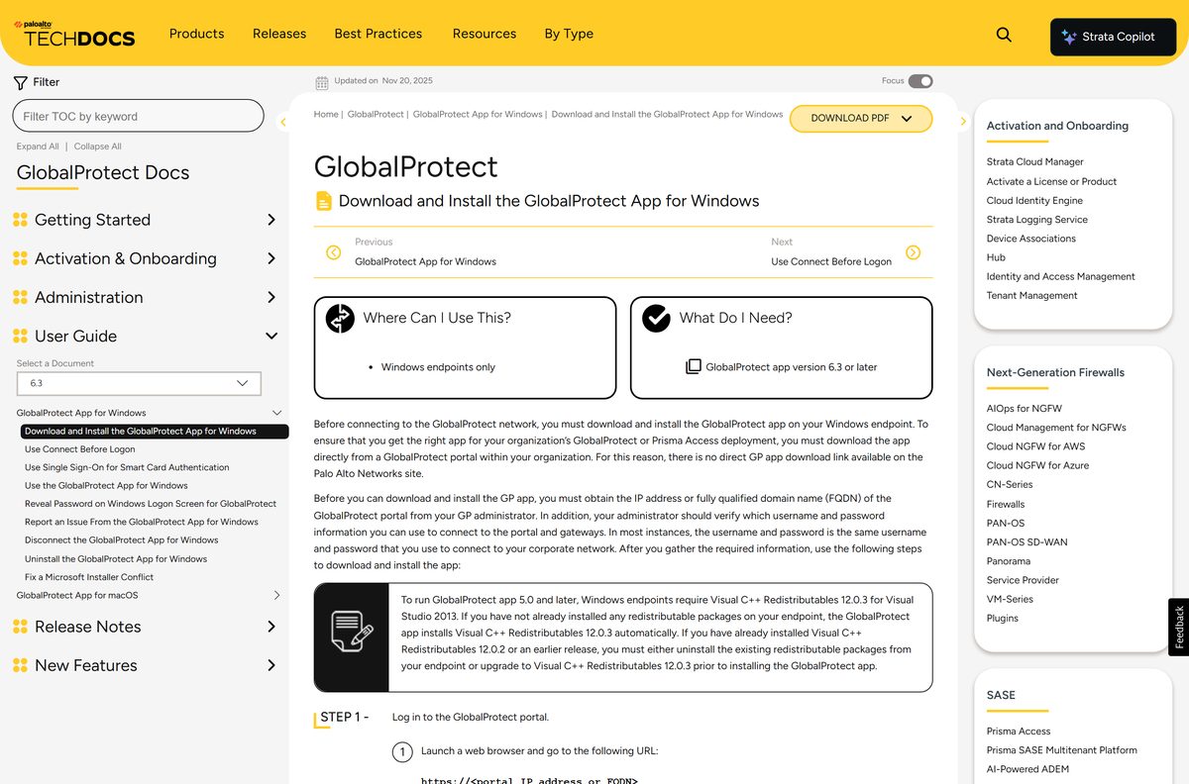Click the GlobalProtect app version stack icon
The image size is (1189, 784).
point(694,366)
